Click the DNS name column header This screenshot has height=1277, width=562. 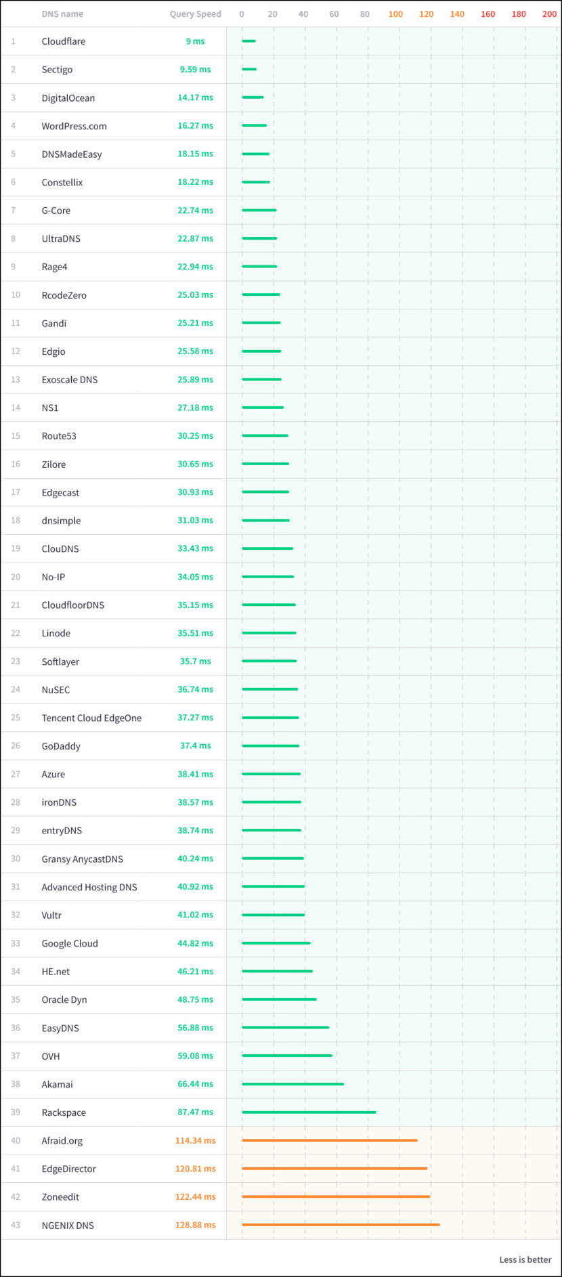[x=62, y=14]
